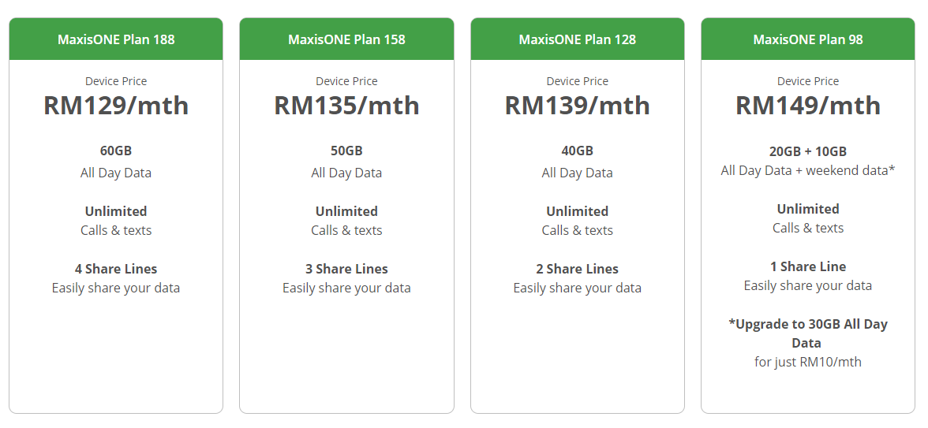Click the for just RM10/mth text
This screenshot has width=928, height=428.
[x=808, y=363]
